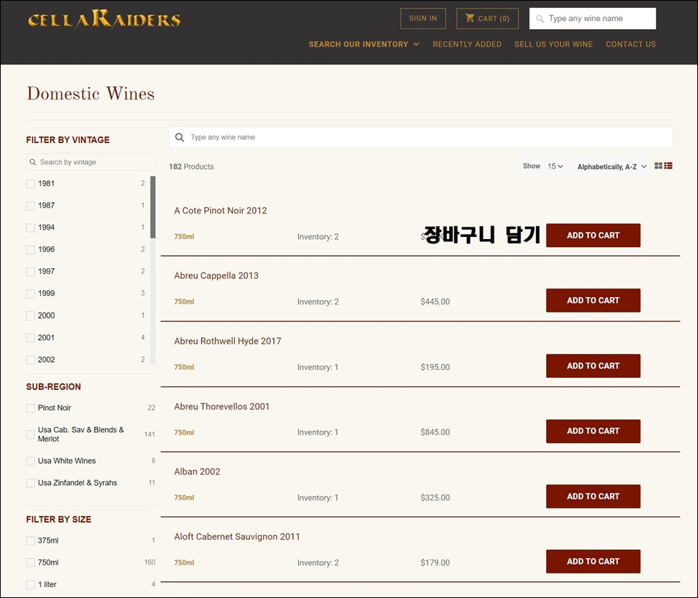This screenshot has height=598, width=698.
Task: Add Aloft Cabernet Sauvignon 2011 to cart
Action: coord(593,561)
